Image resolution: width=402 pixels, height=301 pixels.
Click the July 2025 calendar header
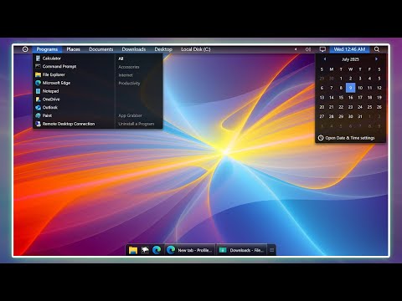[x=350, y=59]
